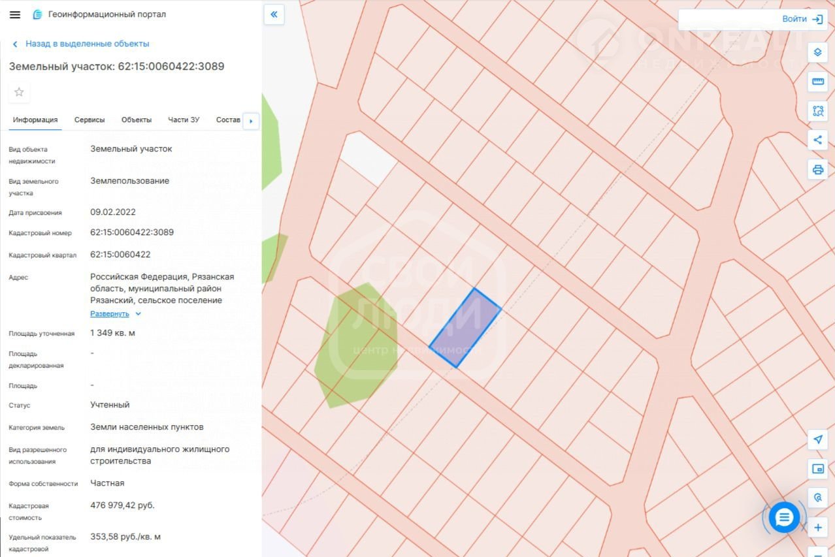Collapse the left information sidebar

[x=274, y=14]
